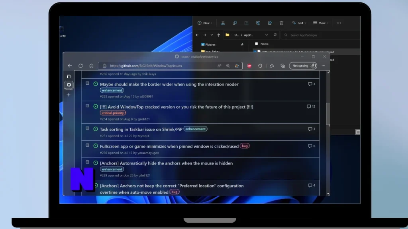Image resolution: width=408 pixels, height=229 pixels.
Task: Click bug label on the Fullscreen app issue
Action: (245, 146)
